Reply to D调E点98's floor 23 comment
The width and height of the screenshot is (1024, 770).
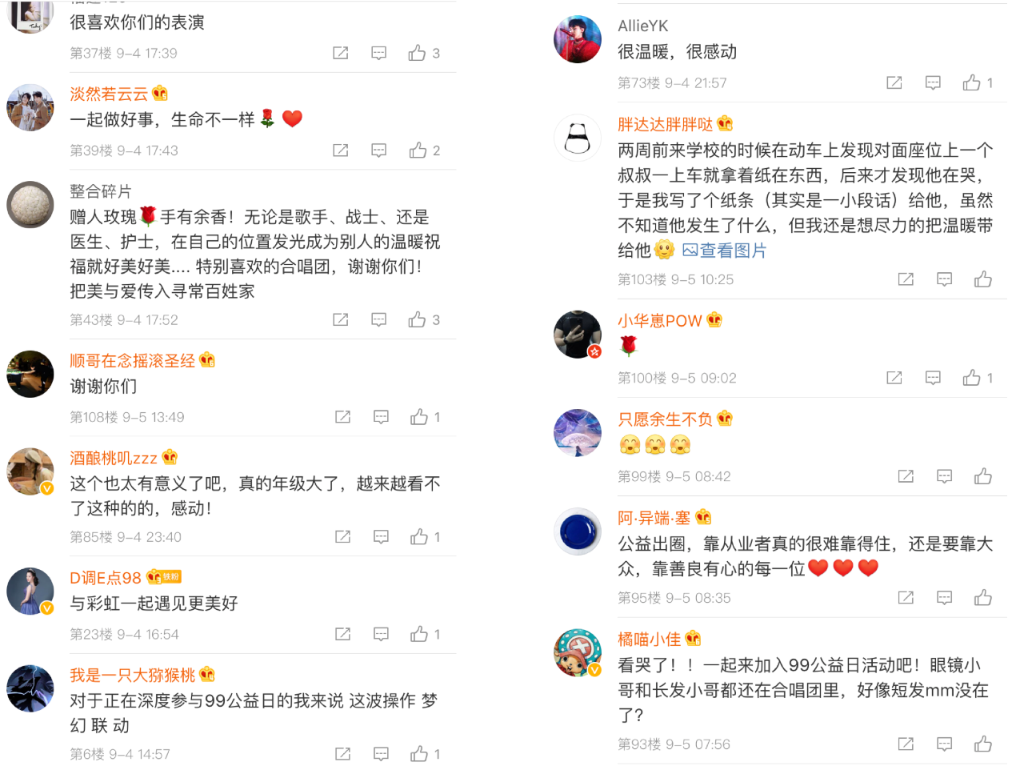pos(382,635)
